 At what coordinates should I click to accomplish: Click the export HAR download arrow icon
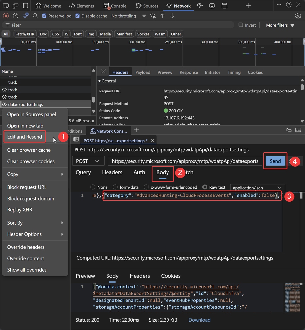[172, 16]
